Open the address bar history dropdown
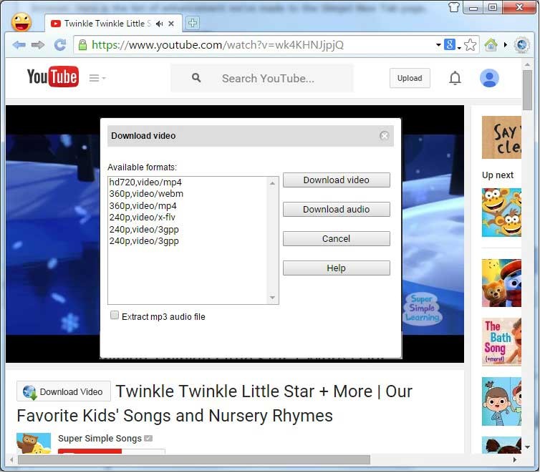540x473 pixels. click(438, 45)
